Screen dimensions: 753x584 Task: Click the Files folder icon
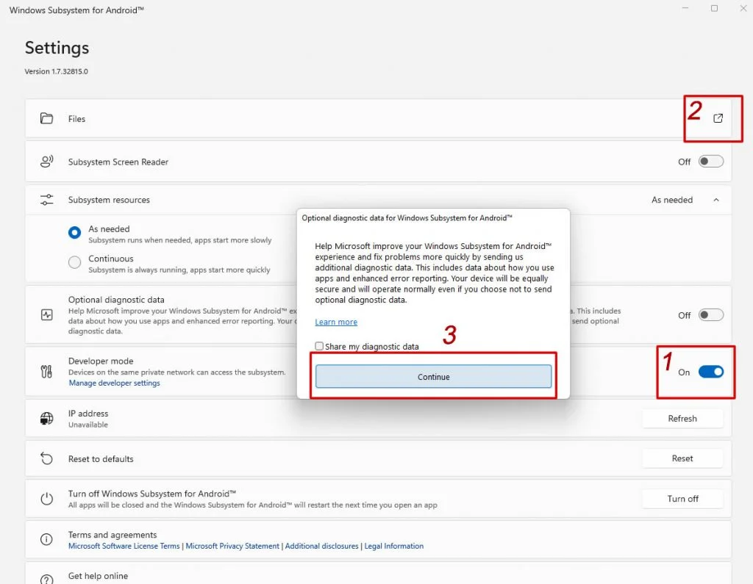click(46, 118)
